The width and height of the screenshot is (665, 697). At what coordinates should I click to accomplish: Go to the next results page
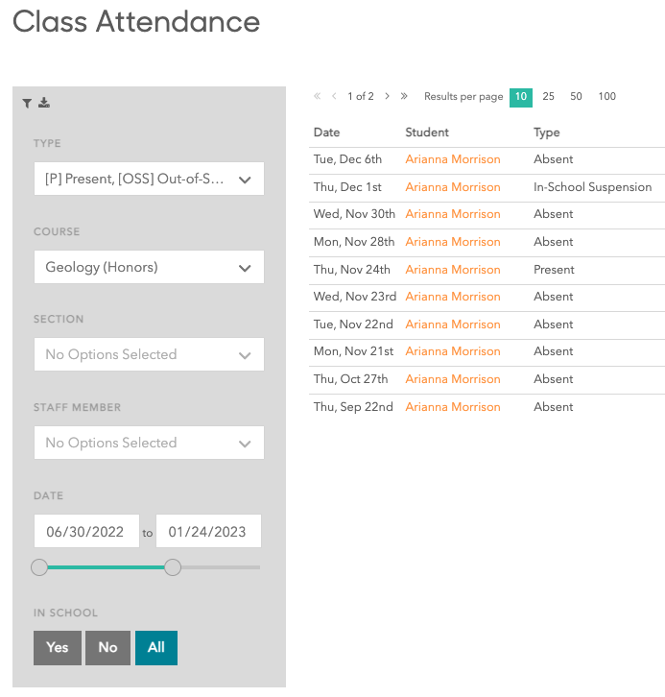coord(387,96)
